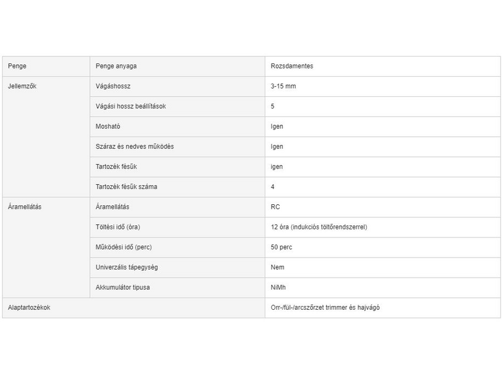This screenshot has width=503, height=377.
Task: Select the Rozsdamentes value cell
Action: pyautogui.click(x=292, y=66)
